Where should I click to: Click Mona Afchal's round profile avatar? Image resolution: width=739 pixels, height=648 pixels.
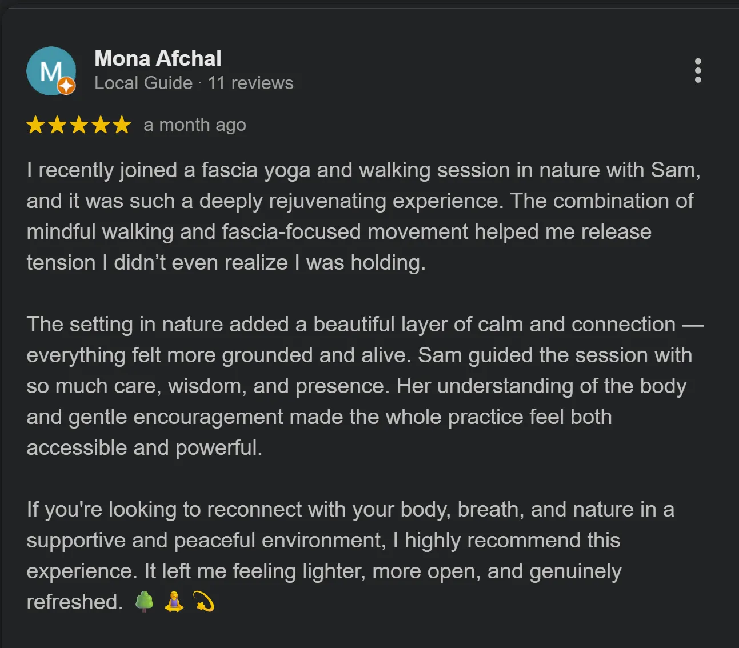51,71
